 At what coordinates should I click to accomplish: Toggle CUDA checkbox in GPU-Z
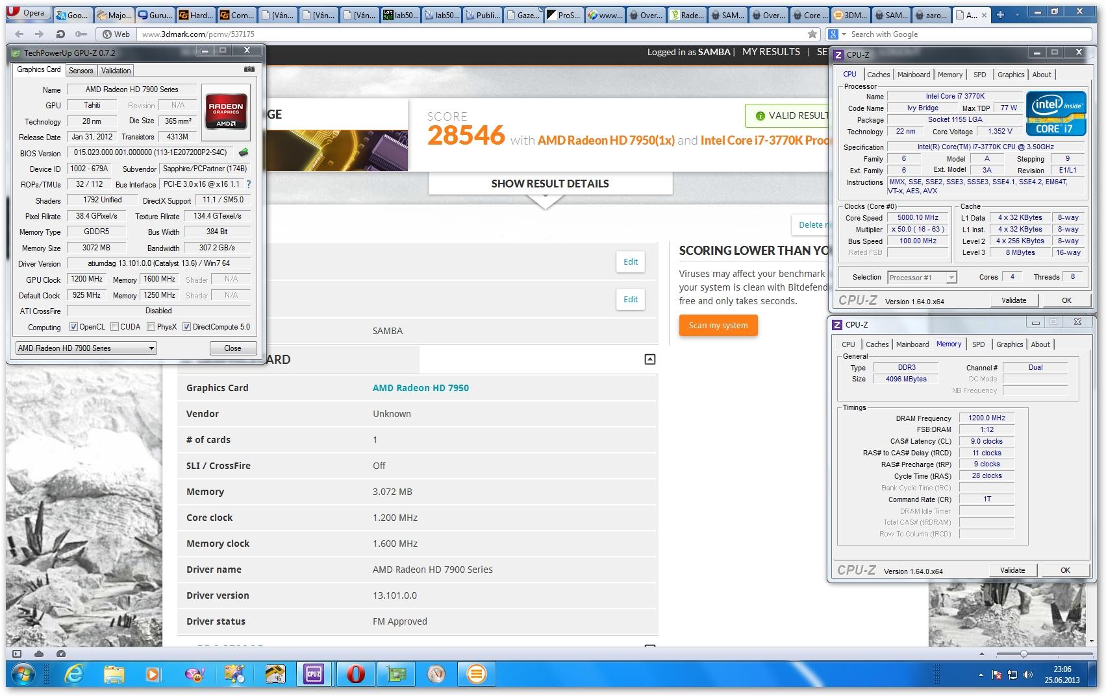point(114,327)
